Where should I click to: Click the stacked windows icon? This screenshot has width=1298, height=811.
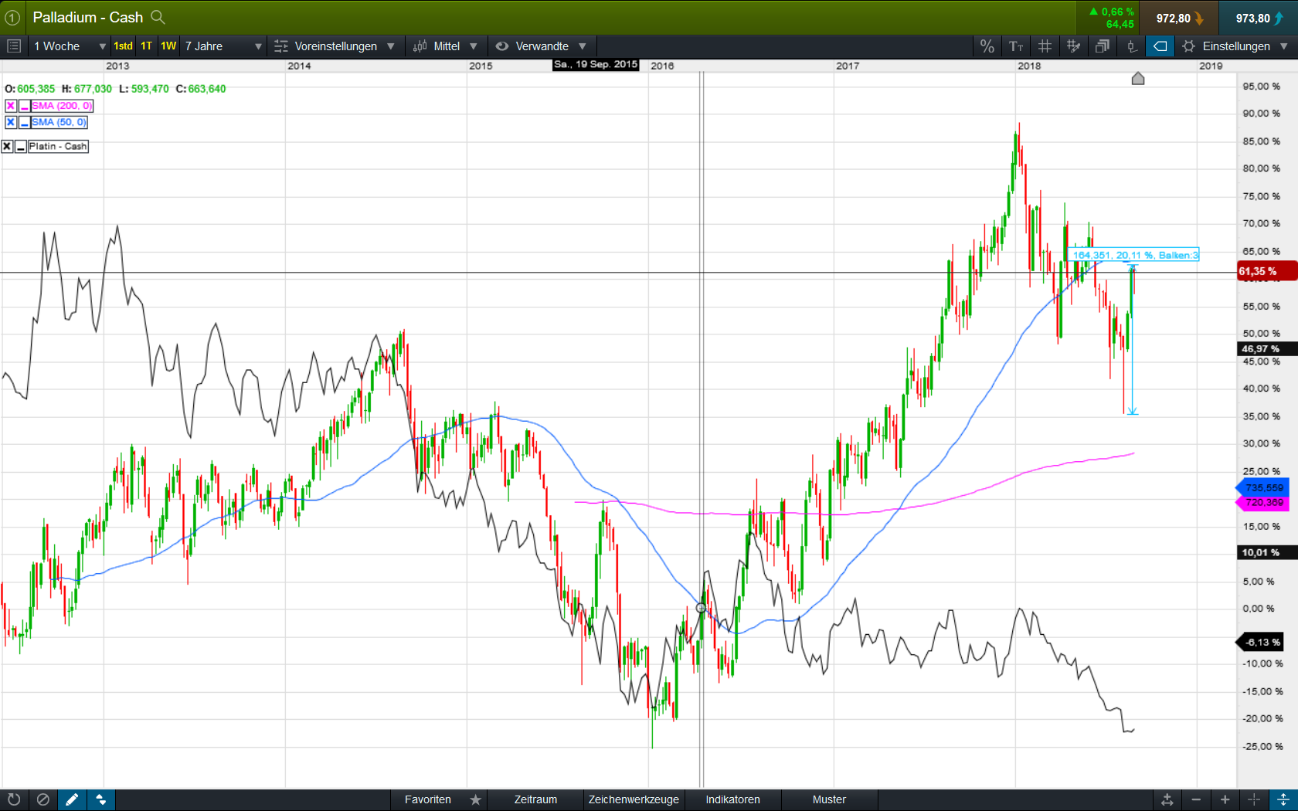pyautogui.click(x=1103, y=46)
